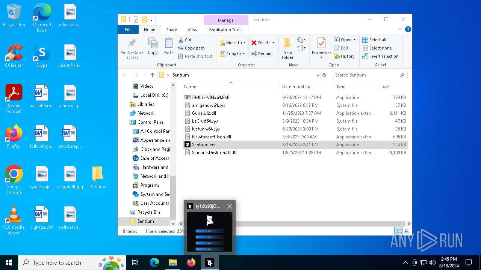
Task: Click Invert selection in ribbon
Action: (380, 56)
